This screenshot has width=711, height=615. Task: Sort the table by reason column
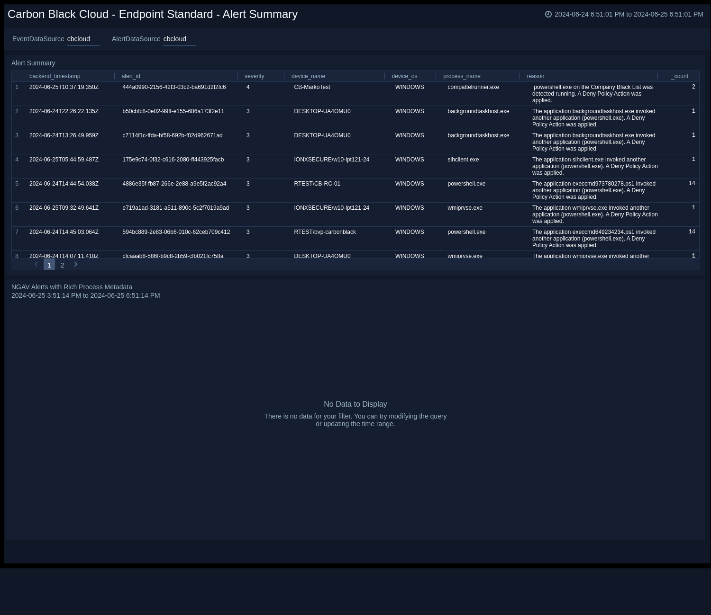(x=535, y=76)
